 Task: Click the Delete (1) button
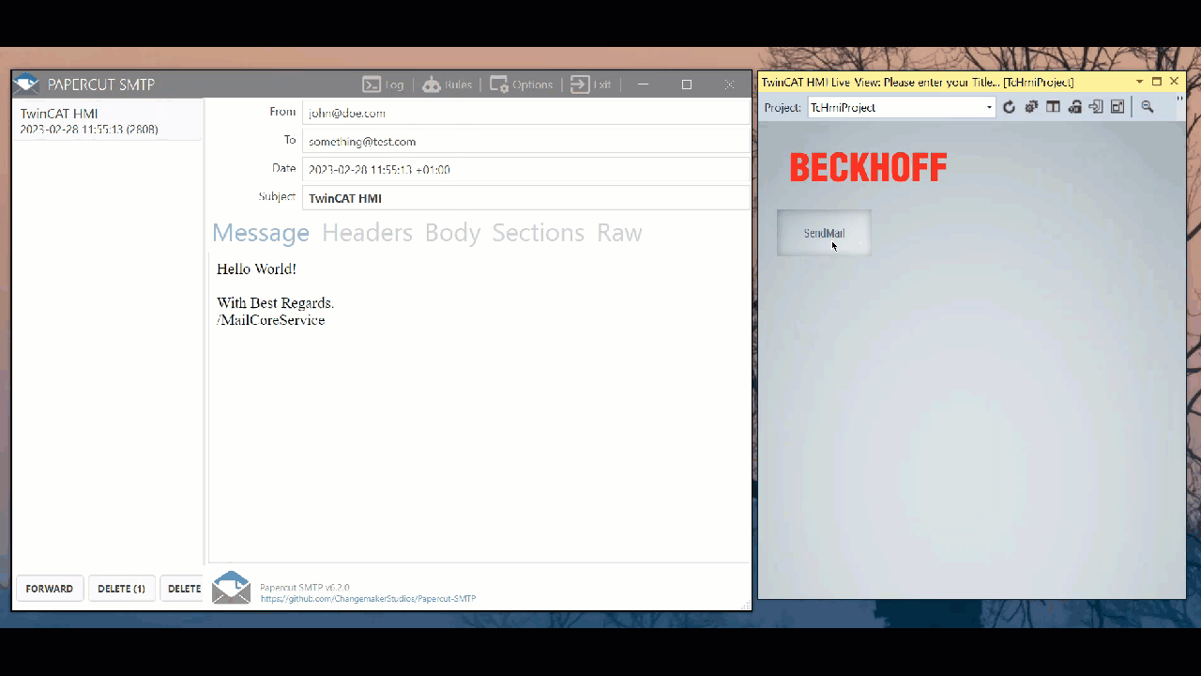[x=121, y=589]
